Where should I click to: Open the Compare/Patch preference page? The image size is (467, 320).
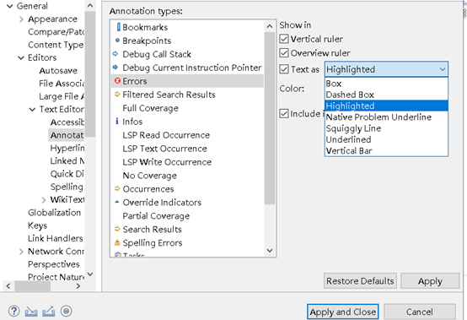tap(56, 31)
